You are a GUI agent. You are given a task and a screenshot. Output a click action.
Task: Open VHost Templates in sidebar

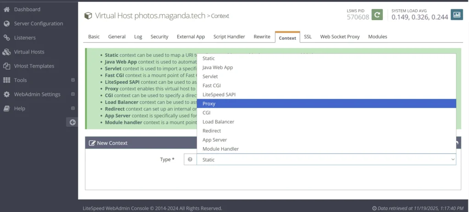coord(34,66)
